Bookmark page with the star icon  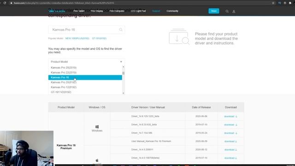coord(273,3)
